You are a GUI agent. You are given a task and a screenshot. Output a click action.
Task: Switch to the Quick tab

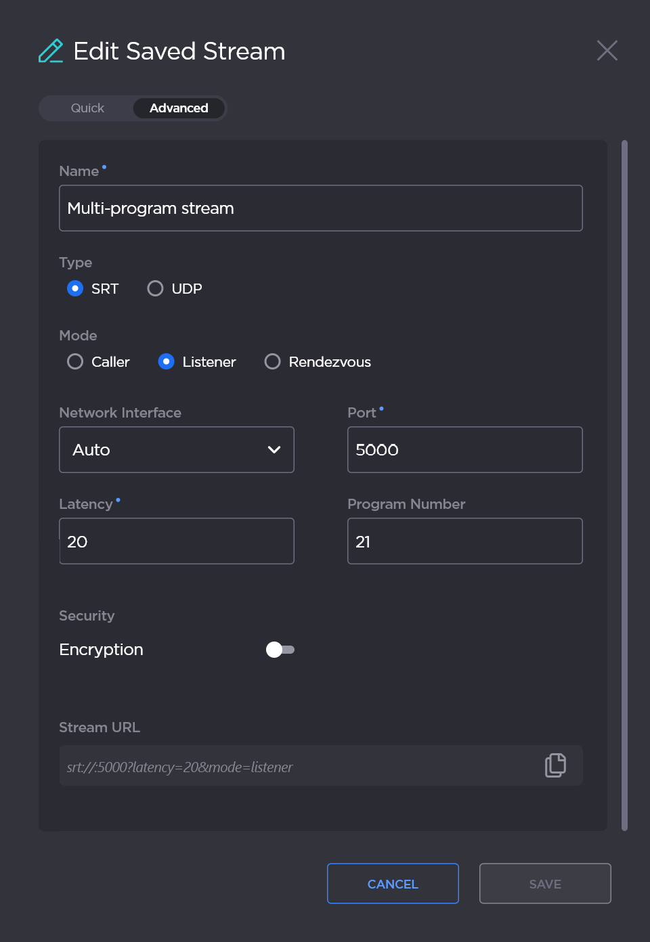(87, 108)
